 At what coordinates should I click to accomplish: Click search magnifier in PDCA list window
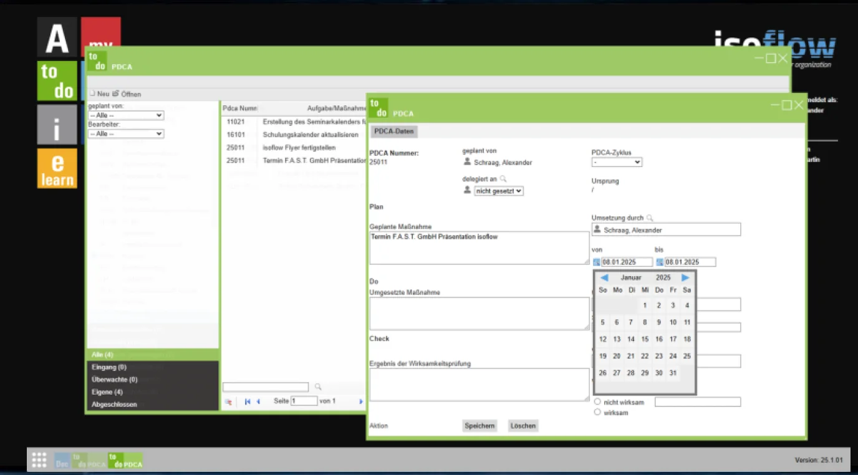[317, 387]
